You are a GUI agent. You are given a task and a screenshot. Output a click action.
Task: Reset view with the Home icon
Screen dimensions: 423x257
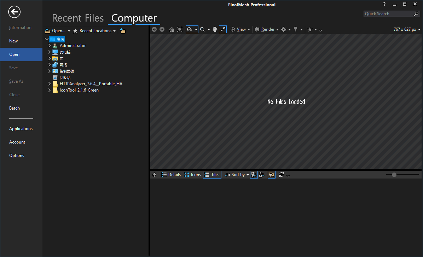tap(172, 29)
